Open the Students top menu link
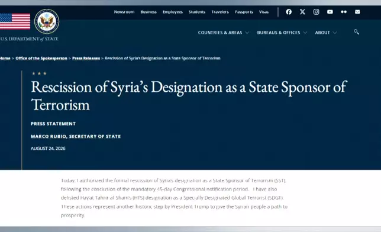This screenshot has height=232, width=381. pos(197,12)
